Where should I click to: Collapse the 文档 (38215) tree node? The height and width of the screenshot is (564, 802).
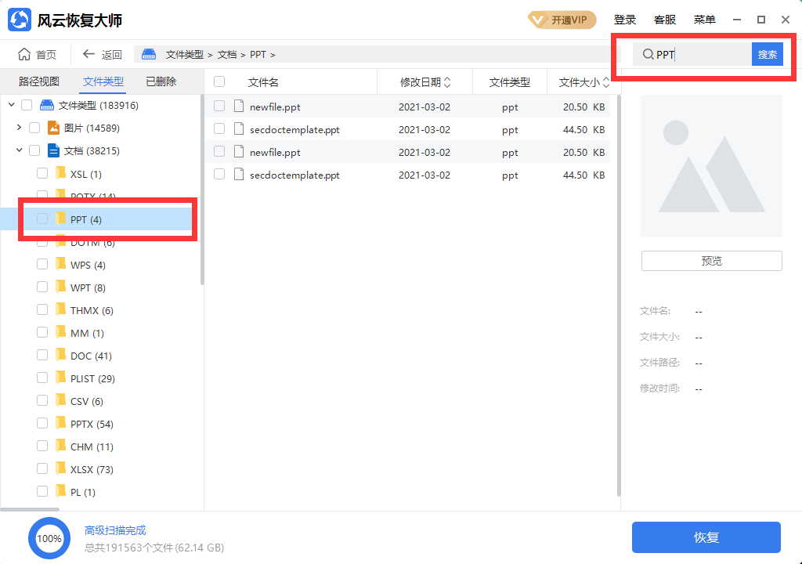click(x=19, y=150)
